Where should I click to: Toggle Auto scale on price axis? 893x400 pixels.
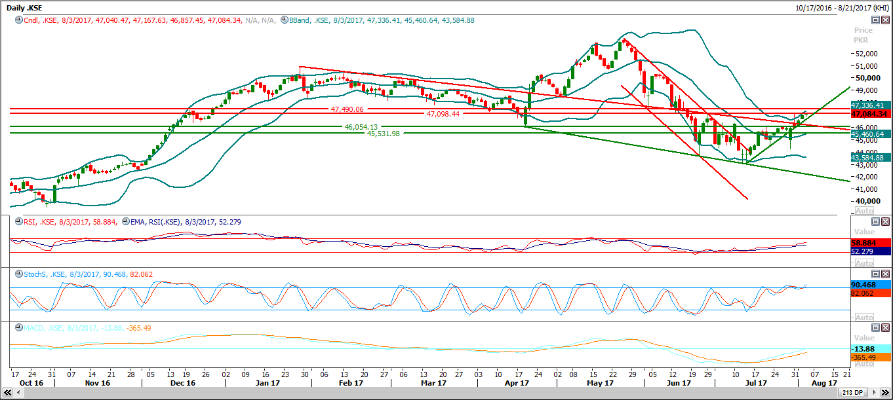[864, 211]
